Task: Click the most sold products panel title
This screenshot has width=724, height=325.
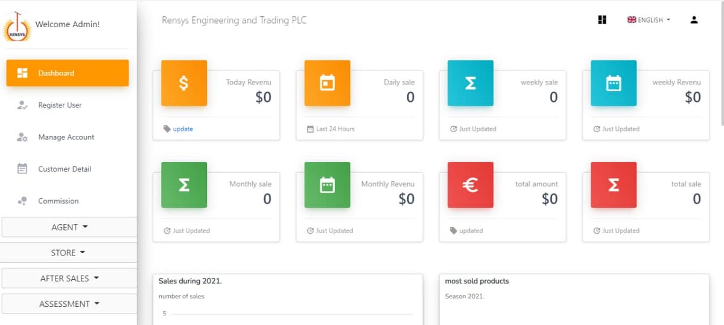Action: [477, 281]
